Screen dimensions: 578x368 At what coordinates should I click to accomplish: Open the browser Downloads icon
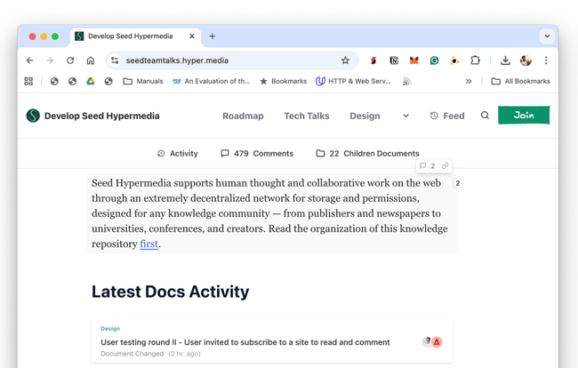(x=505, y=60)
